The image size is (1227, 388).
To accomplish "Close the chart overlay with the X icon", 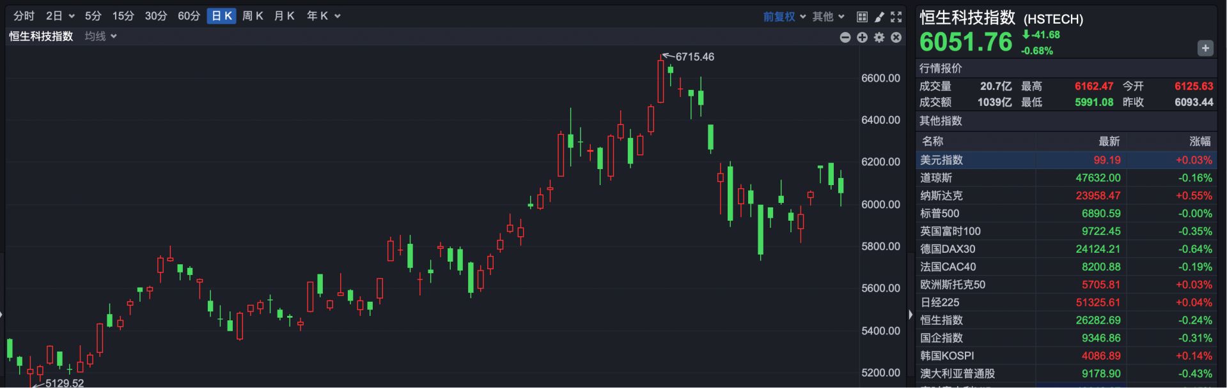I will point(896,38).
